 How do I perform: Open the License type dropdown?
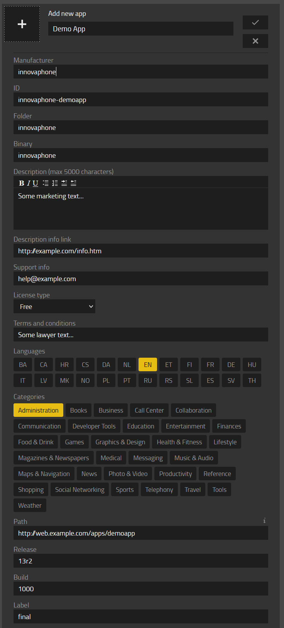coord(54,307)
